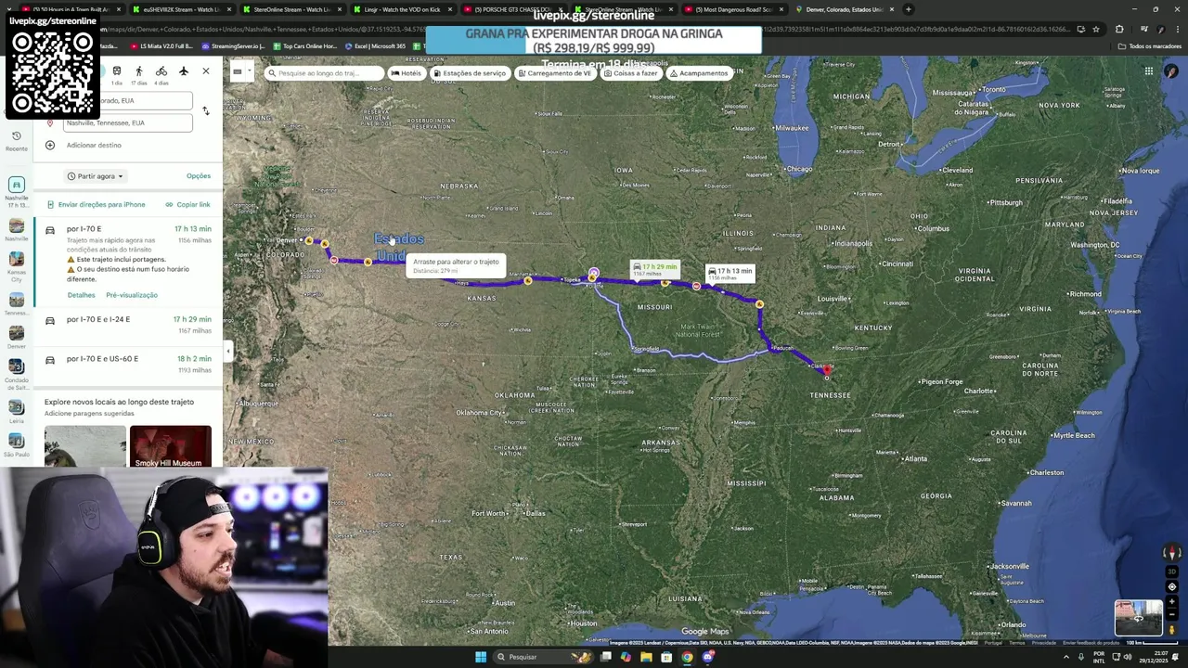Click the 17 h 29 min route label on map
The width and height of the screenshot is (1188, 668).
pos(654,269)
